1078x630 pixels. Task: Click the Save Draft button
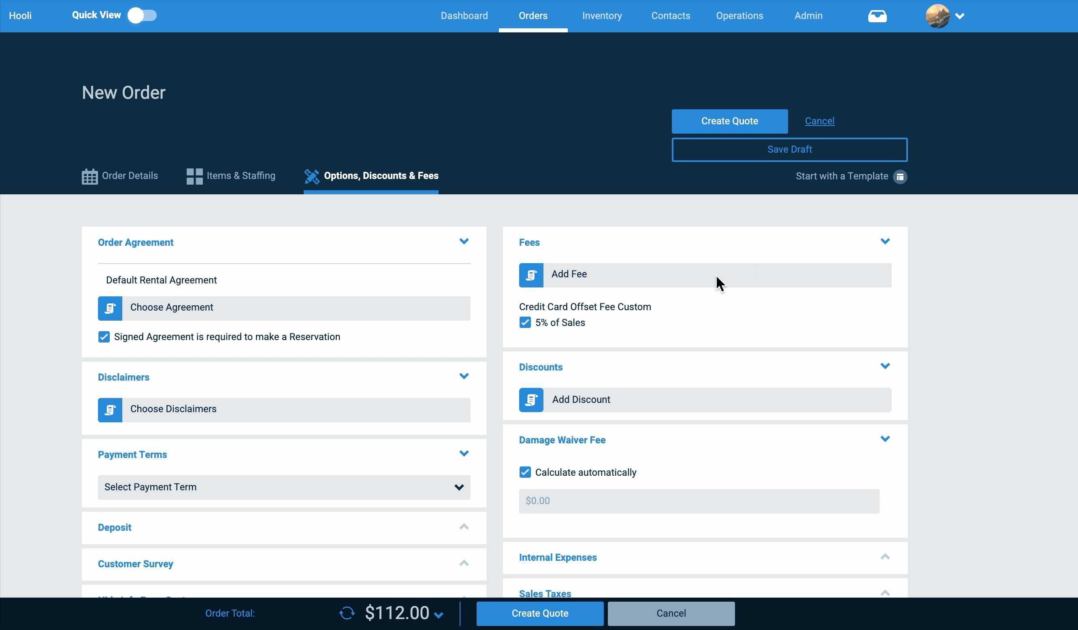[x=789, y=150]
